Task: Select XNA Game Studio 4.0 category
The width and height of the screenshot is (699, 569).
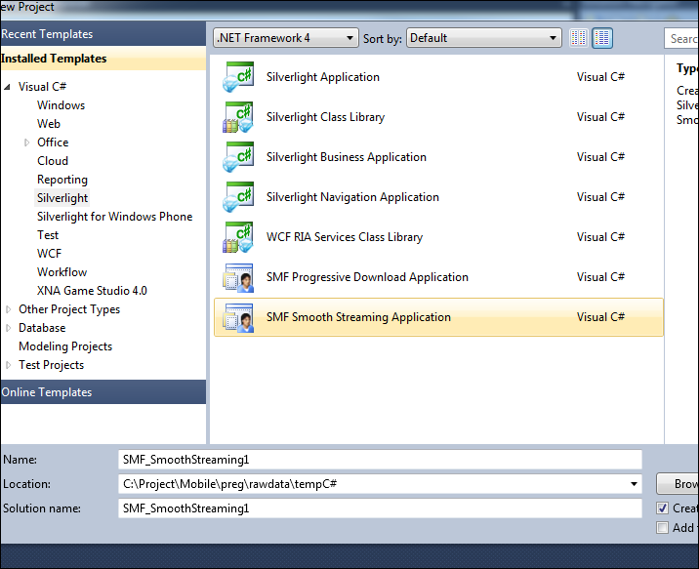Action: [92, 291]
